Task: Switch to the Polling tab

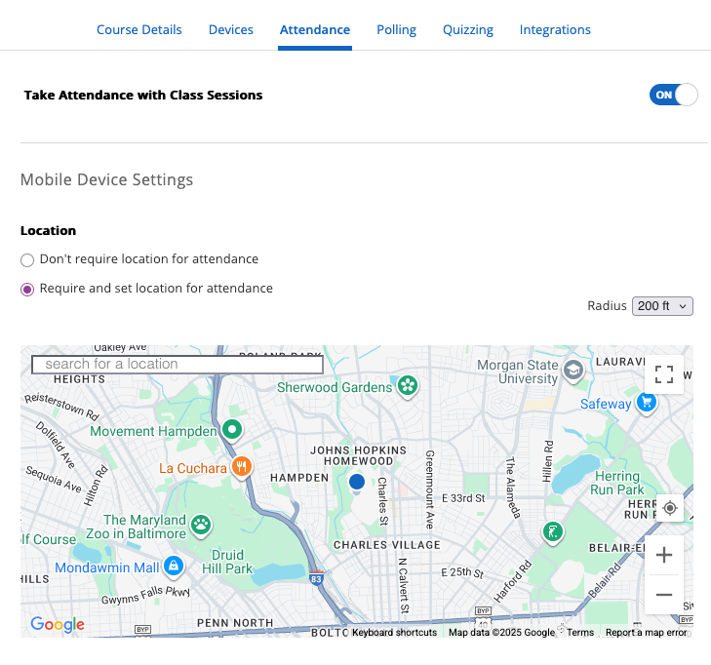Action: click(x=396, y=29)
